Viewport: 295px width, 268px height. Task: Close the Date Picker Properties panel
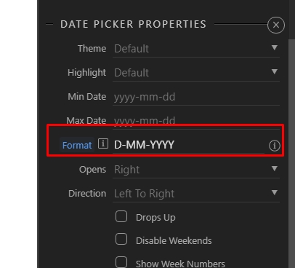(276, 25)
